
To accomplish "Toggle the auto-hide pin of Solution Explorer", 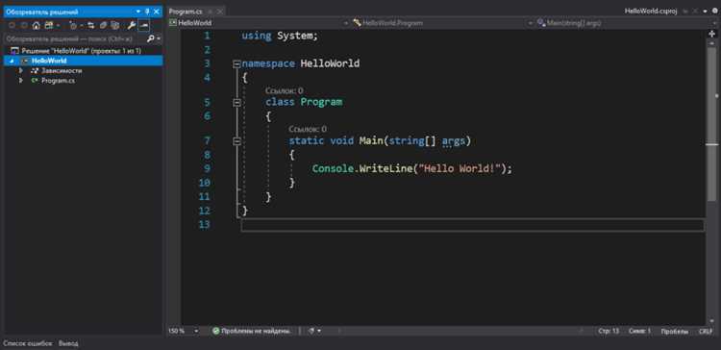I will point(147,12).
